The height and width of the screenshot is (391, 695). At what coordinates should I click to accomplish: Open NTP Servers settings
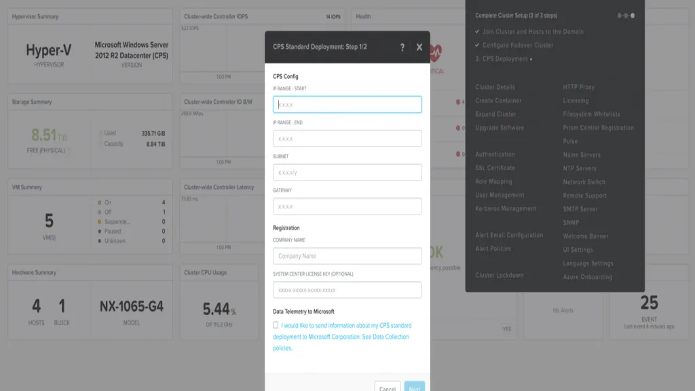pyautogui.click(x=580, y=168)
